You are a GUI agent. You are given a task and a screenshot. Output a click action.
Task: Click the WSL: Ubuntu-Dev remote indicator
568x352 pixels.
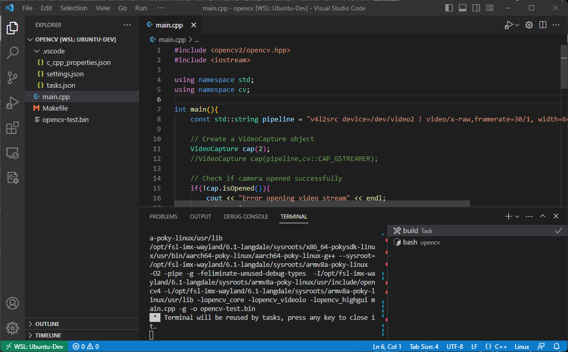click(35, 347)
